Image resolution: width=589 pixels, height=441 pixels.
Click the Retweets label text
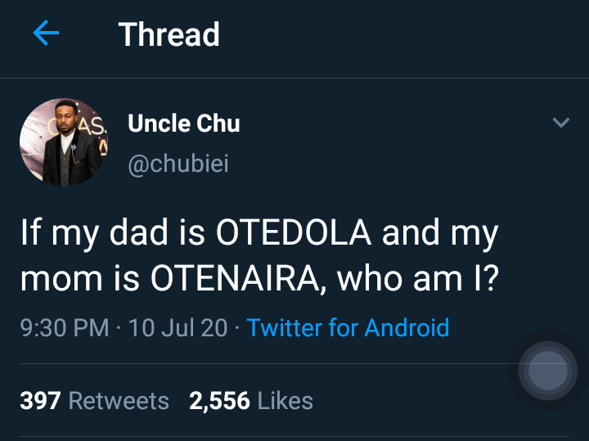click(119, 400)
